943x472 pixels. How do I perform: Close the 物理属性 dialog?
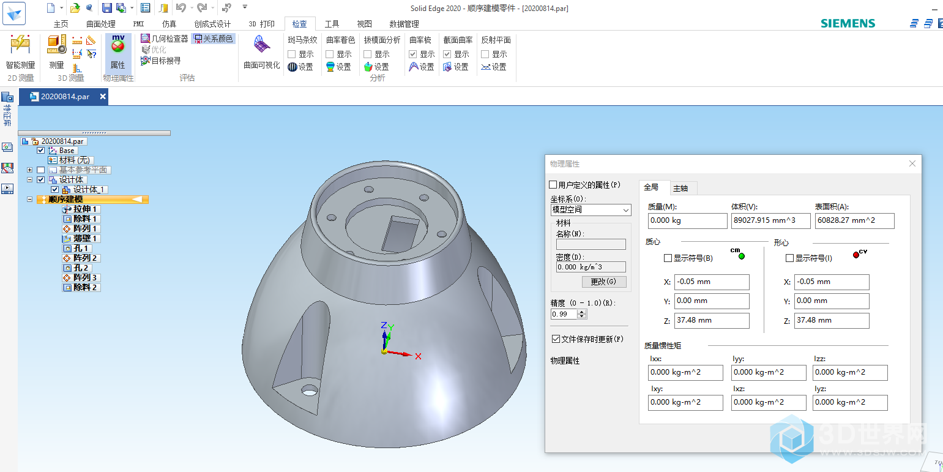912,163
